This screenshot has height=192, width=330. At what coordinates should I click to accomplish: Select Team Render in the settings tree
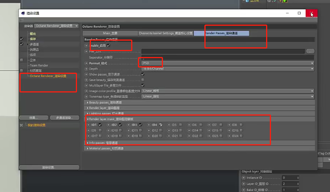pos(39,65)
